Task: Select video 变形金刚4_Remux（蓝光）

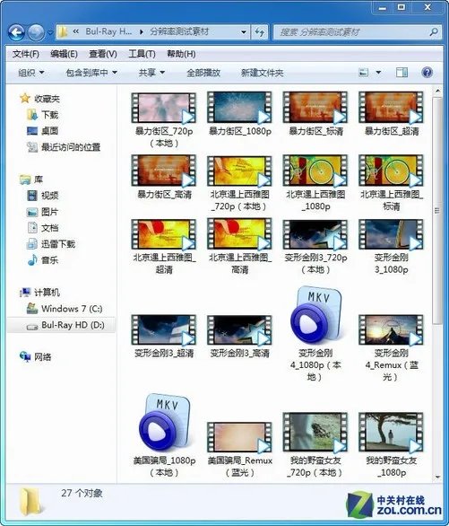Action: click(x=391, y=348)
